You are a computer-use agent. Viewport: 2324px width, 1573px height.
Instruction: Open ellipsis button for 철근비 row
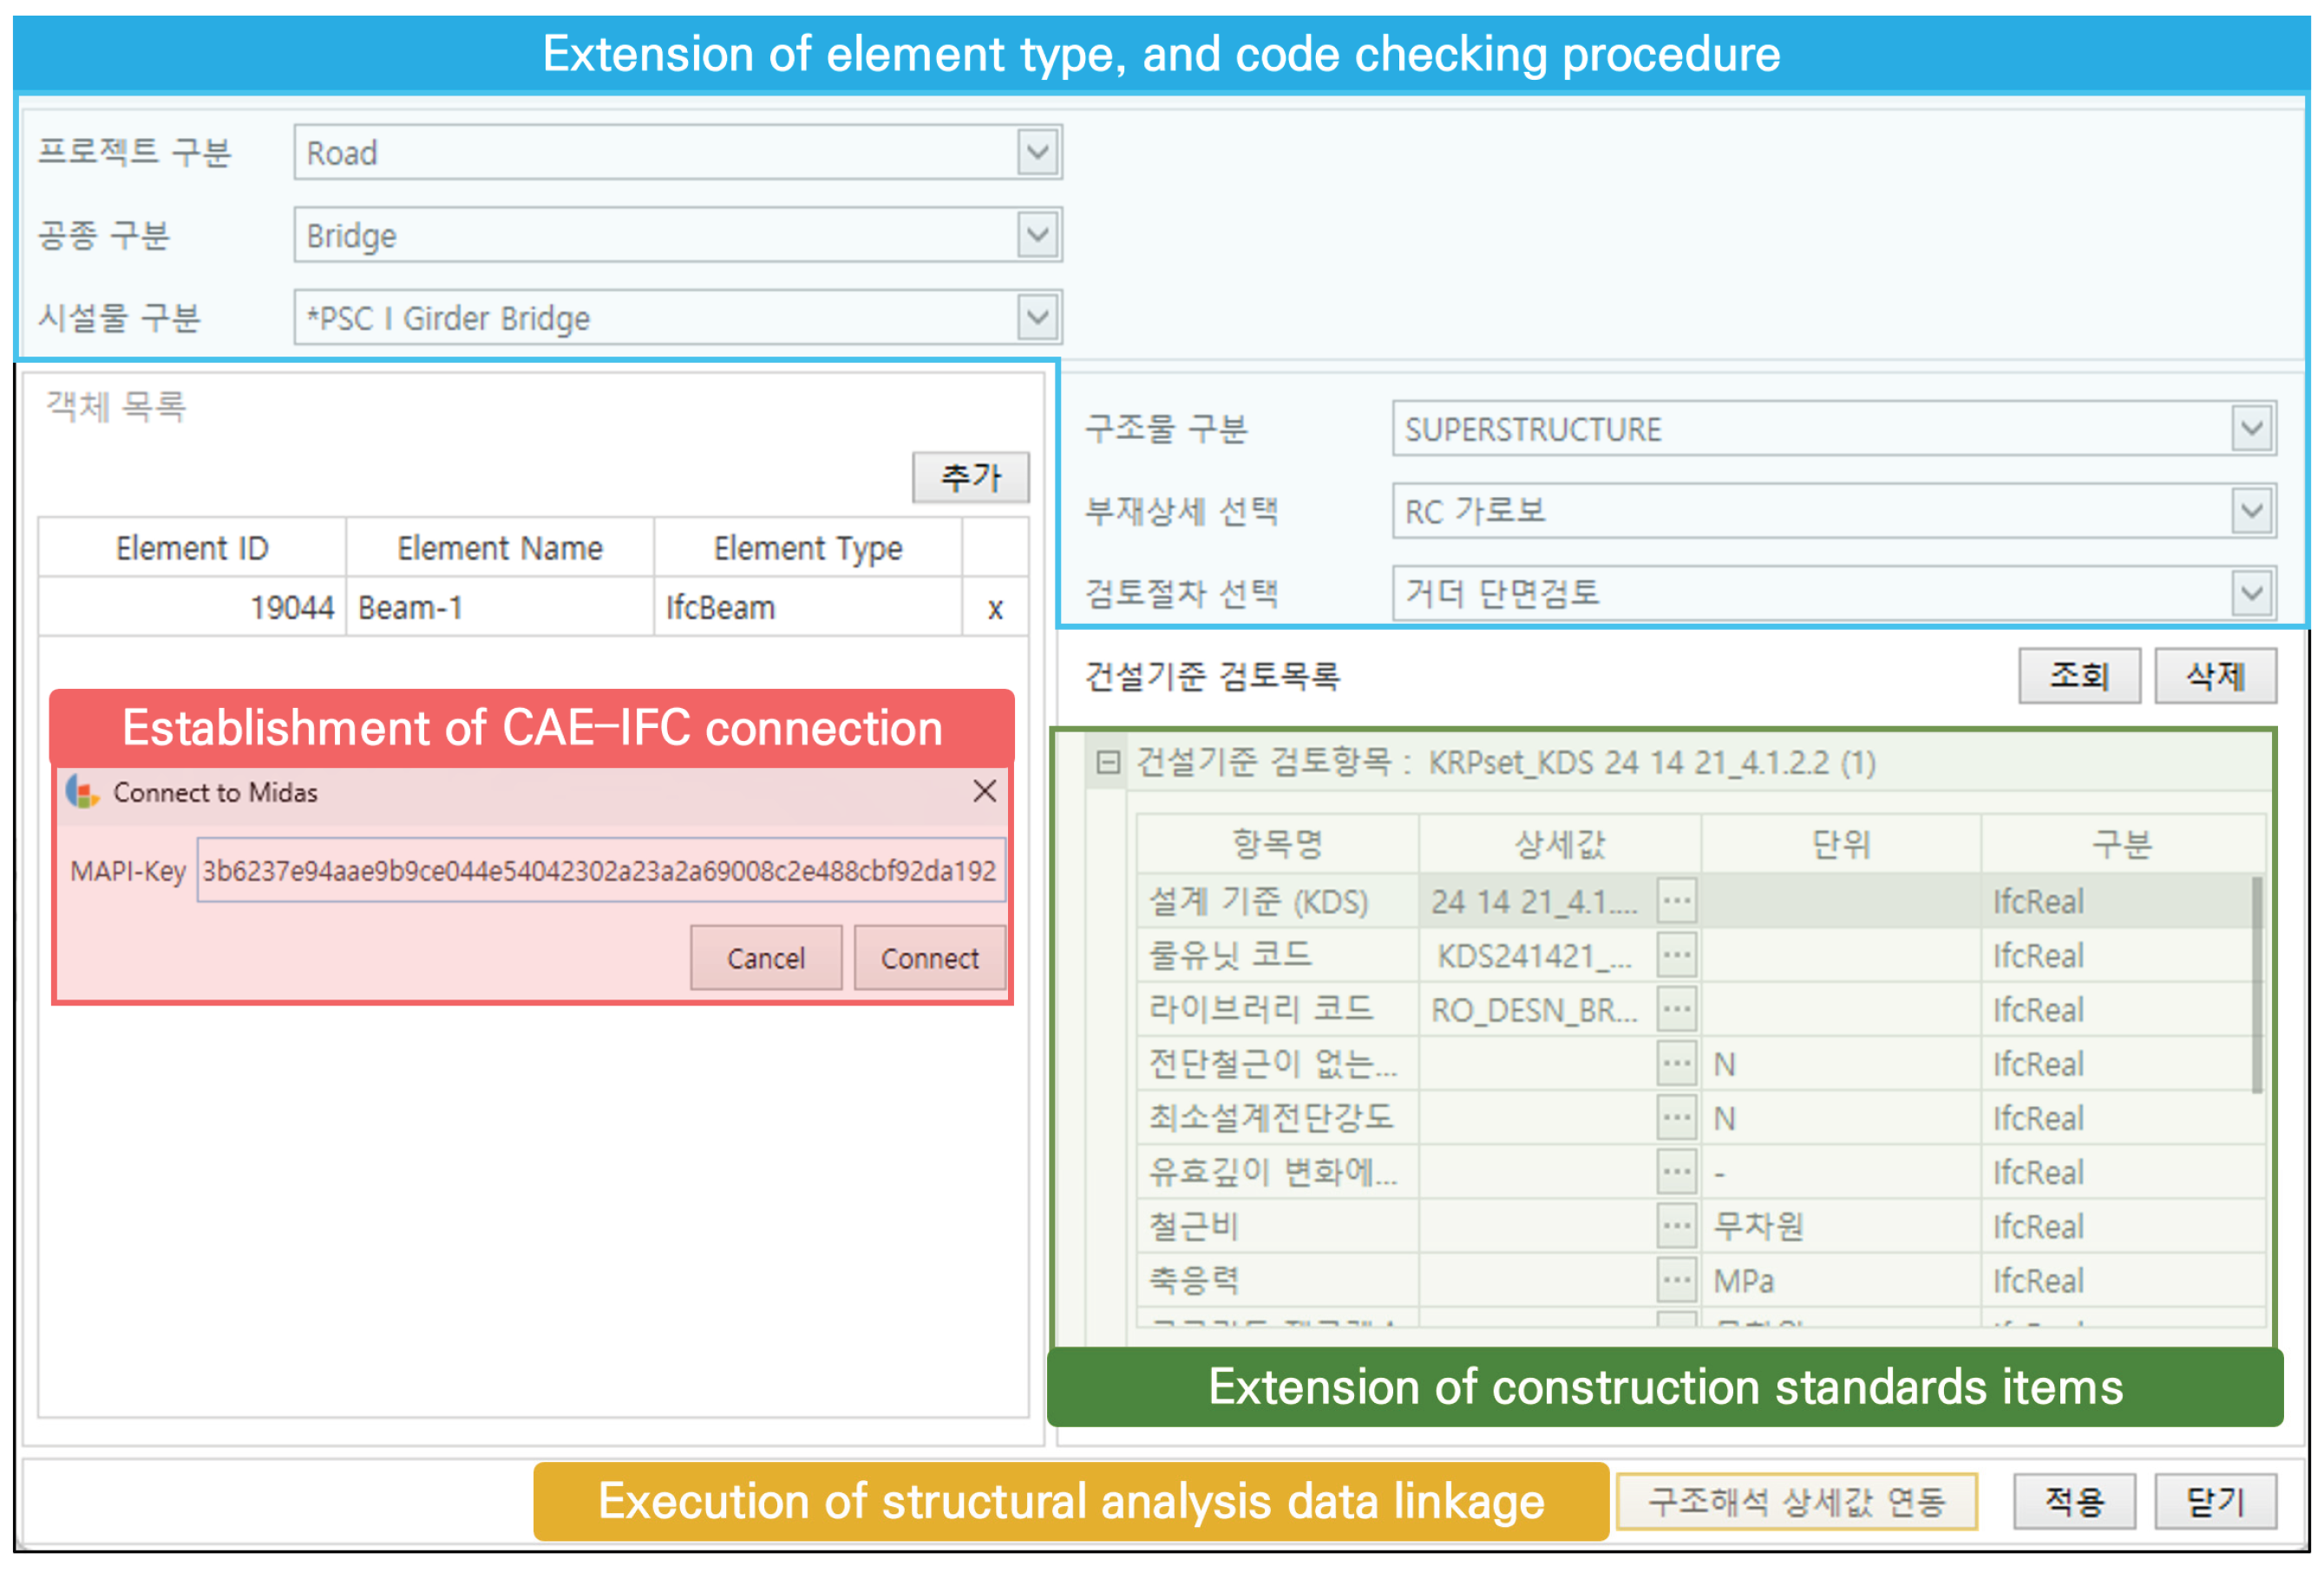[1677, 1226]
